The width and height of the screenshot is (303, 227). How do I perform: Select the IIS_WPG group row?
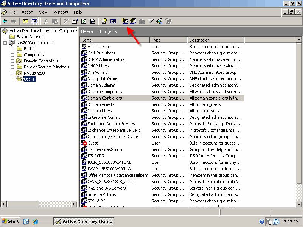(x=162, y=156)
